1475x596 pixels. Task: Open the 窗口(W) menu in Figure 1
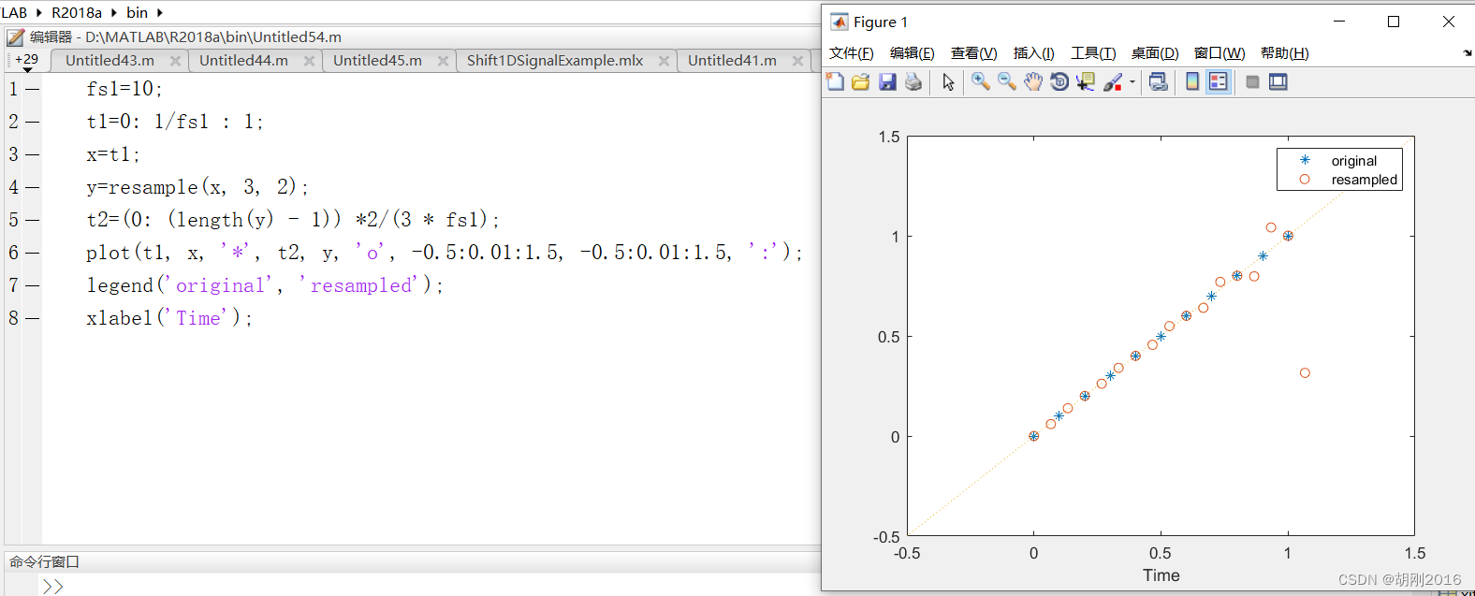click(1219, 53)
